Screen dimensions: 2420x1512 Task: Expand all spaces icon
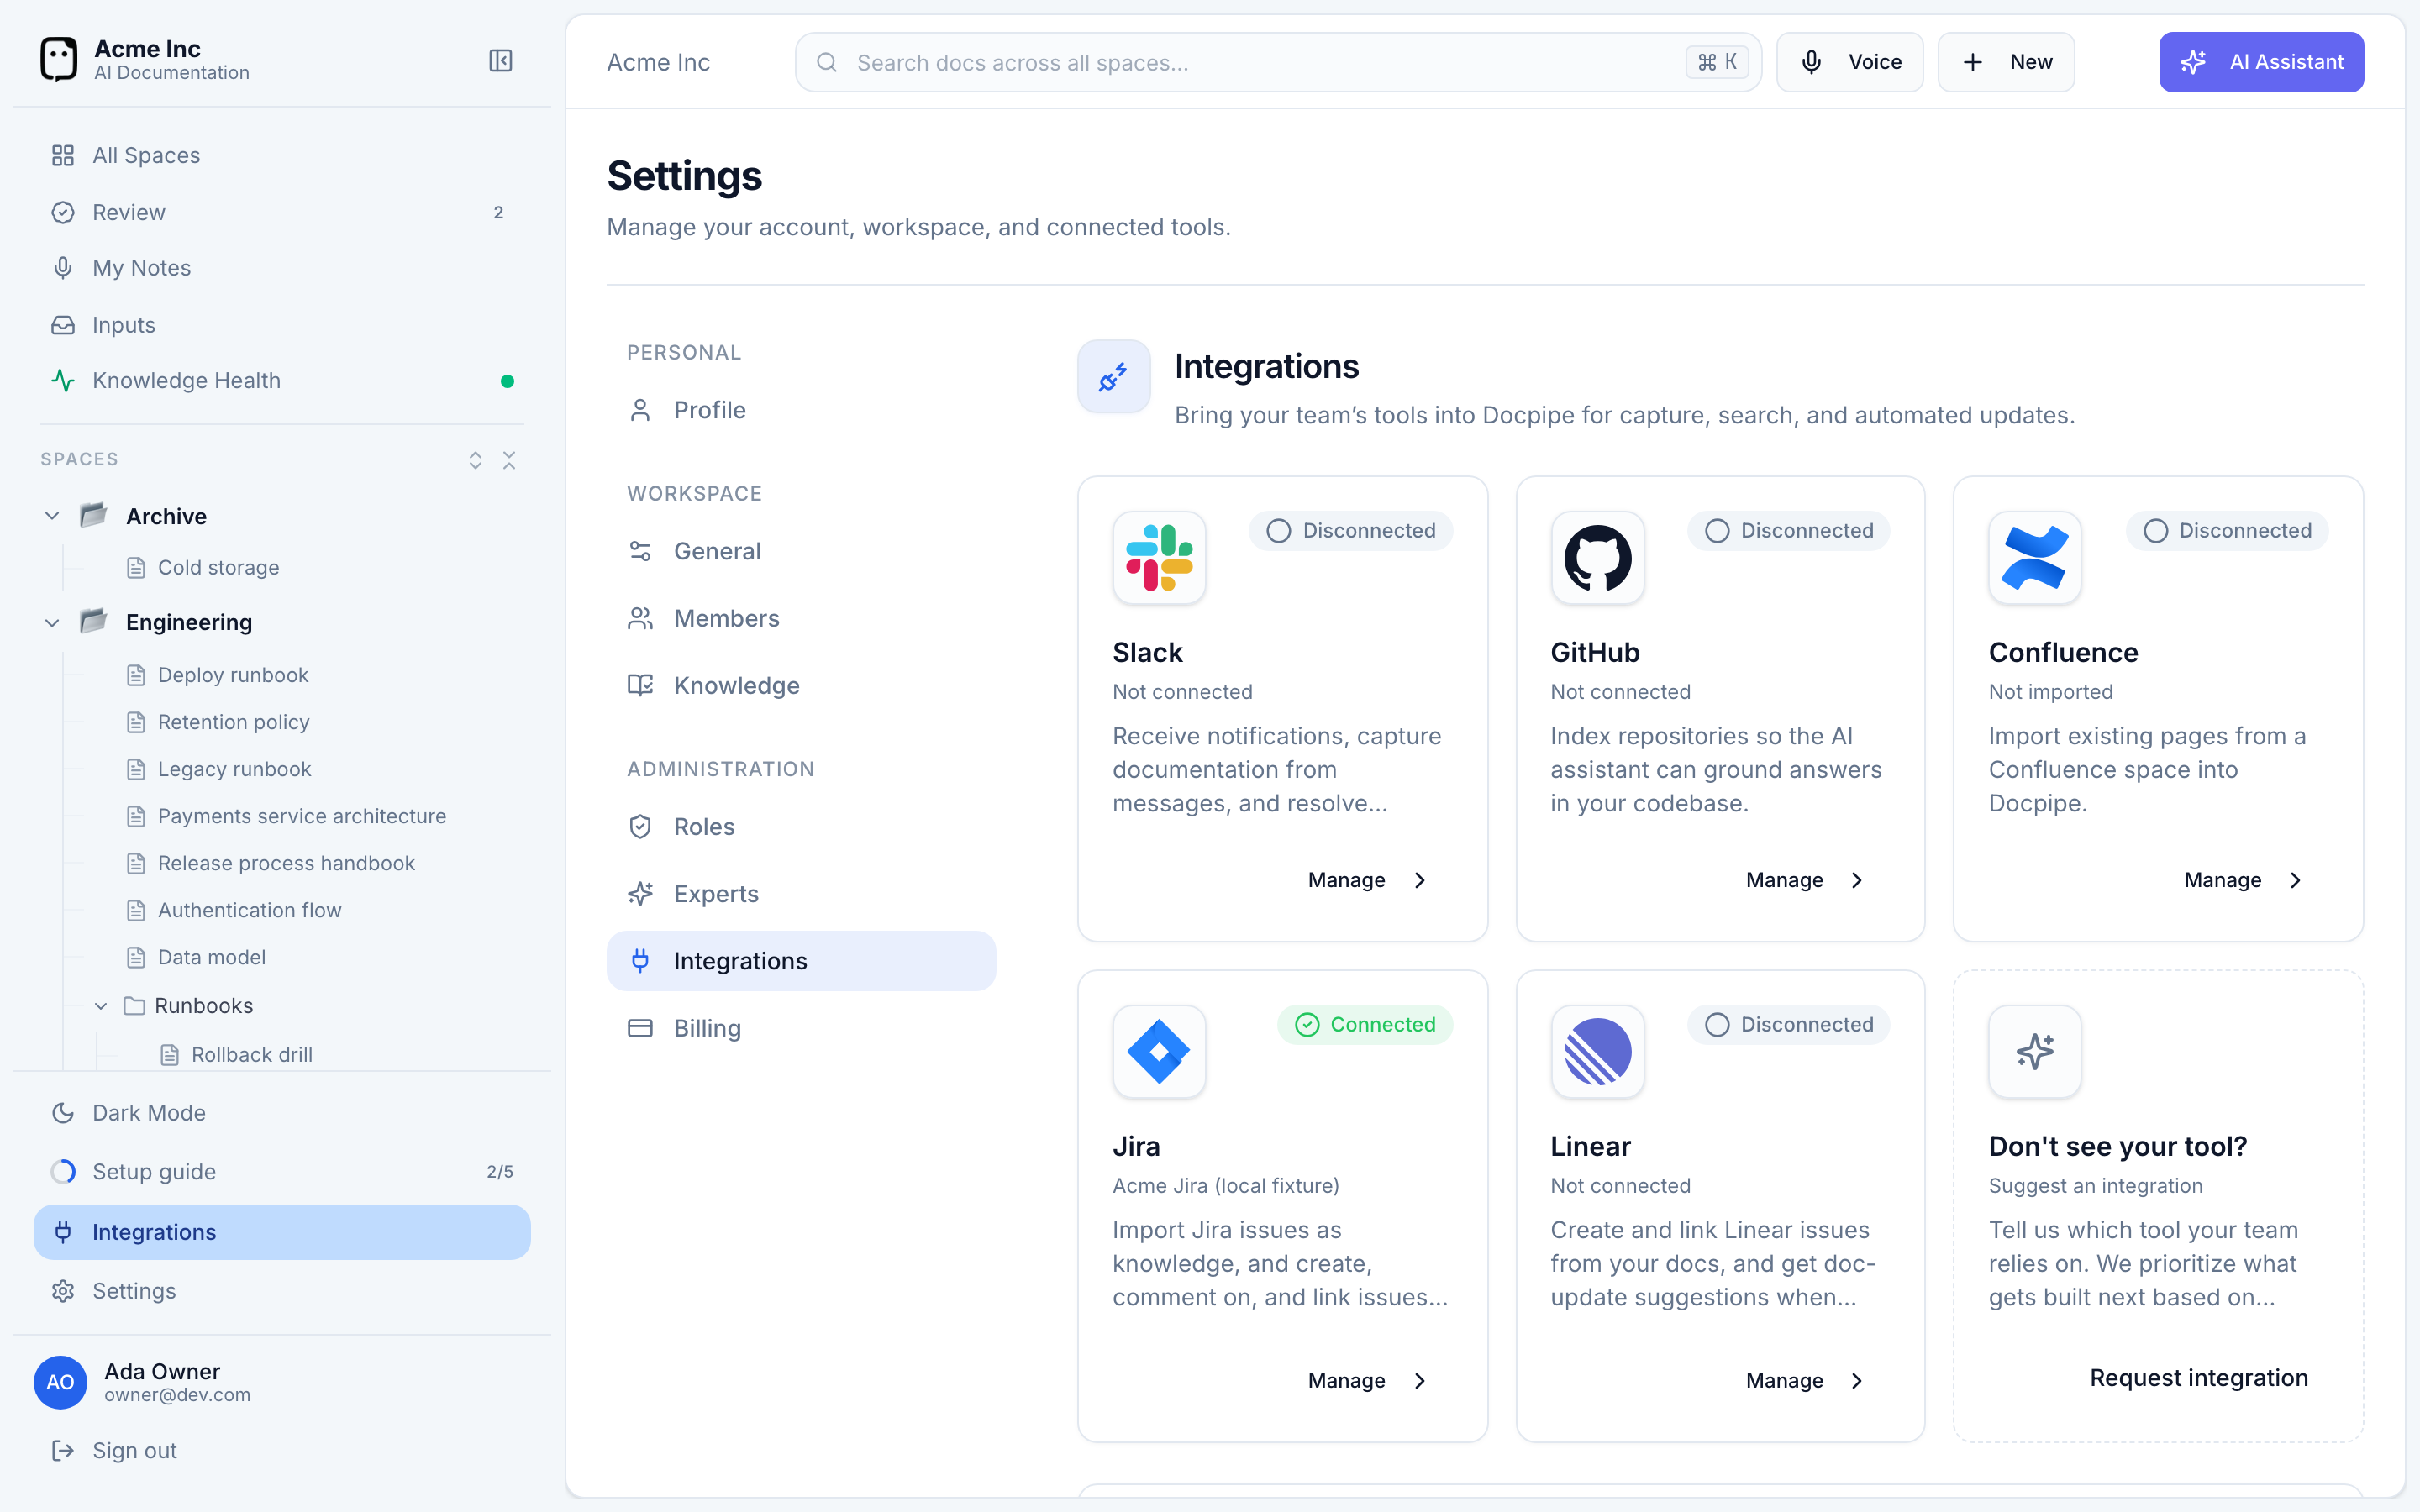pos(475,460)
